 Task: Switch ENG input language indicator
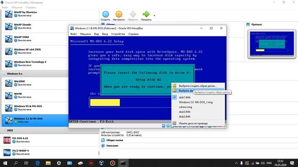tap(269, 163)
